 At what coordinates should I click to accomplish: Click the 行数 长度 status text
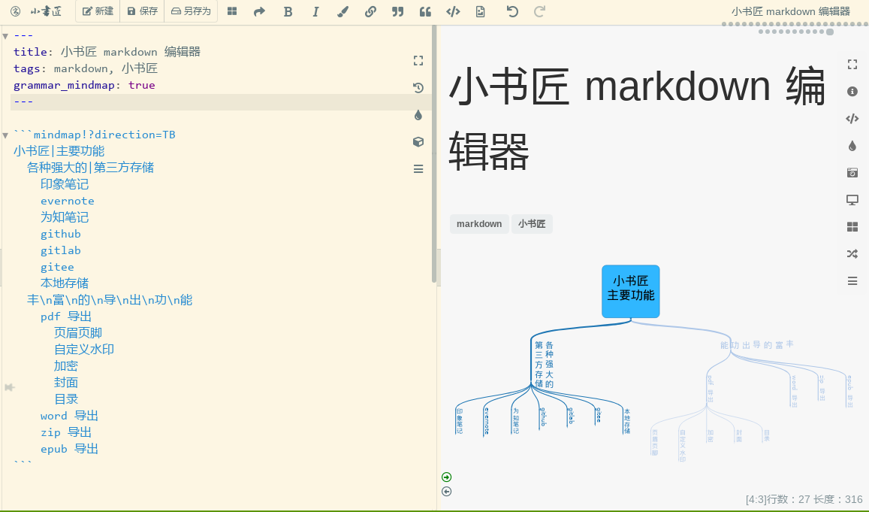804,499
